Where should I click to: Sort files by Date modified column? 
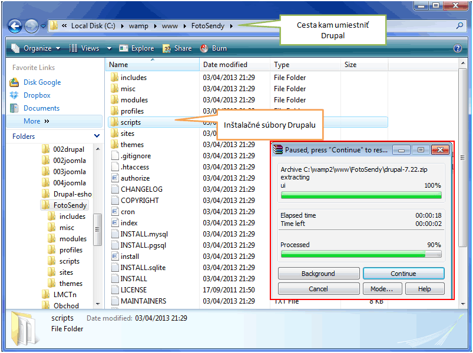coord(234,65)
